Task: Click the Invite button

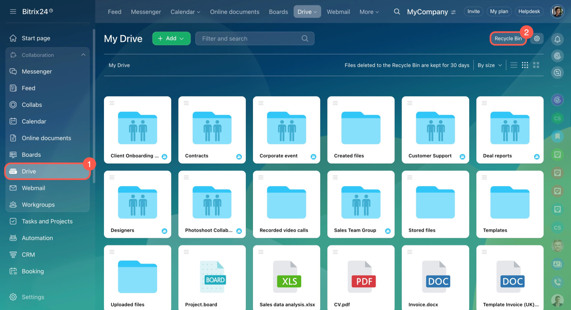Action: coord(473,12)
